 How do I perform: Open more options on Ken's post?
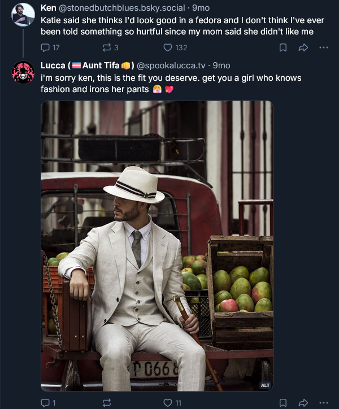[324, 47]
